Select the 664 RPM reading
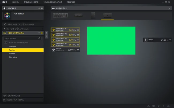Viewport: 174px width, 108px height. coord(73,45)
